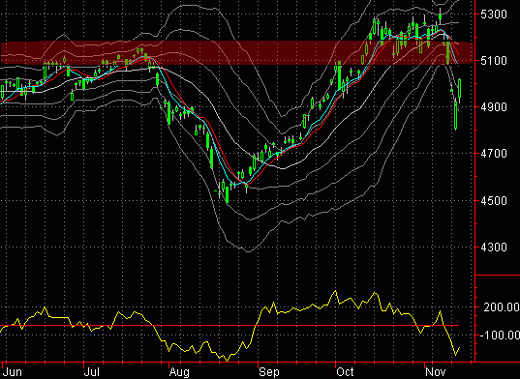Viewport: 520px width, 379px height.
Task: Click the Oct month label
Action: tap(345, 371)
